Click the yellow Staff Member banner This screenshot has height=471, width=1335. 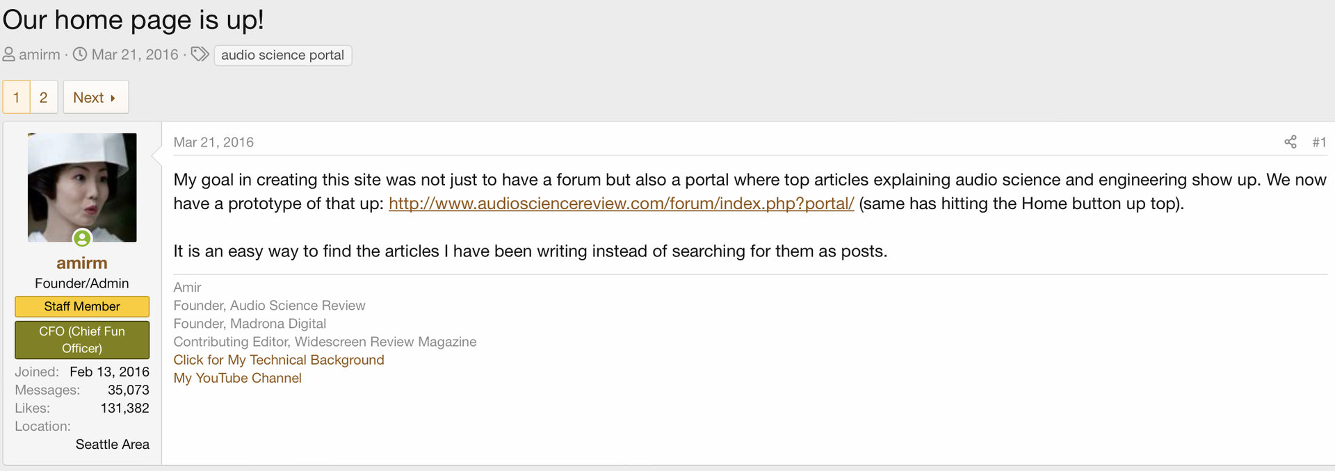(x=82, y=306)
